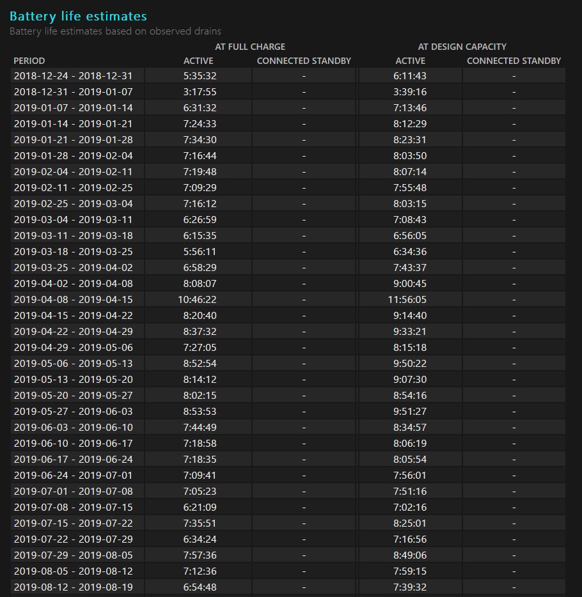Select period 2019-02-04 - 2019-02-11

(x=73, y=172)
